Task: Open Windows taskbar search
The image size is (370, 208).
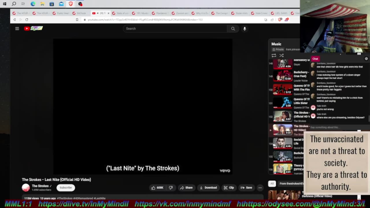Action: [x=14, y=4]
